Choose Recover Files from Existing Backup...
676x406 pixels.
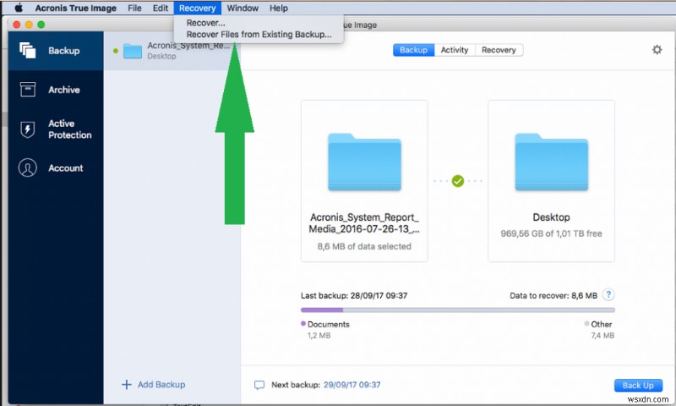[259, 35]
